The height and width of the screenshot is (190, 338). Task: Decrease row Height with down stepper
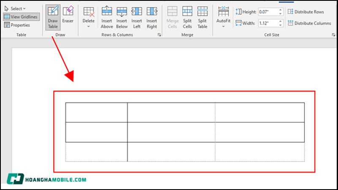coord(280,14)
